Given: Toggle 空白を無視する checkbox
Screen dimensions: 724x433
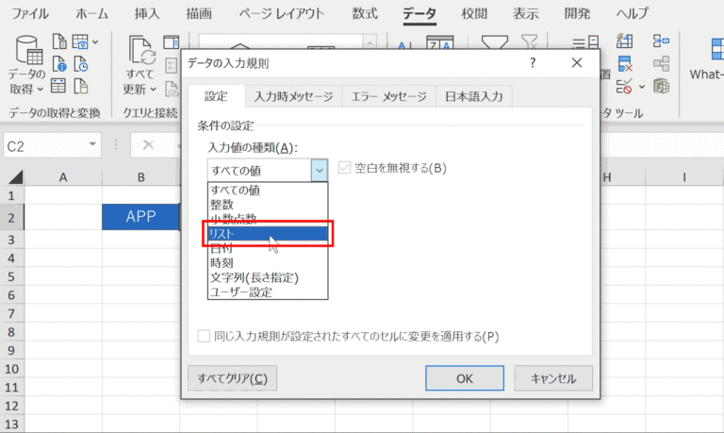Looking at the screenshot, I should 343,169.
